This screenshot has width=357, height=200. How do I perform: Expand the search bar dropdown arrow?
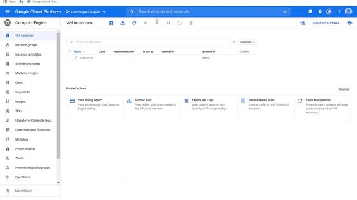point(285,12)
